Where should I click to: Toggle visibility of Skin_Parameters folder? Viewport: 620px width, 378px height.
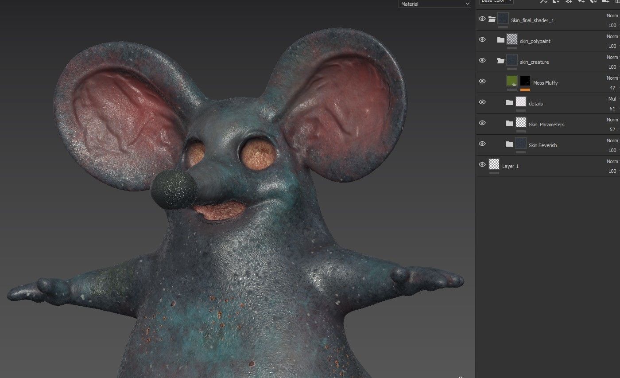coord(482,123)
